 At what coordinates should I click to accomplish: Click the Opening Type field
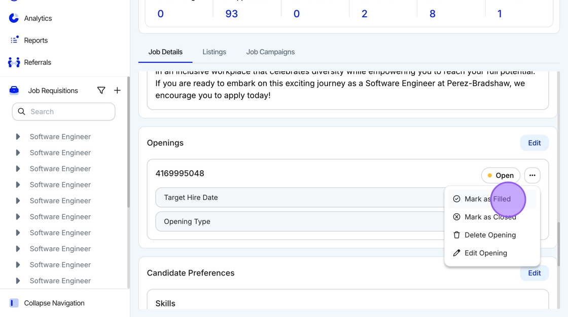300,221
